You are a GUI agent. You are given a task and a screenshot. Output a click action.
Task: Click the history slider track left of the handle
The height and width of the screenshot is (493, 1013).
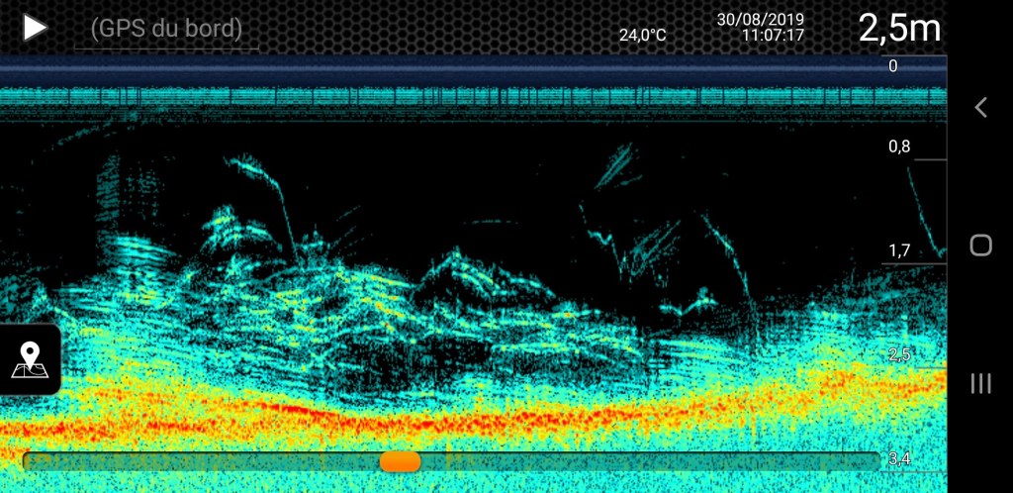pyautogui.click(x=198, y=461)
